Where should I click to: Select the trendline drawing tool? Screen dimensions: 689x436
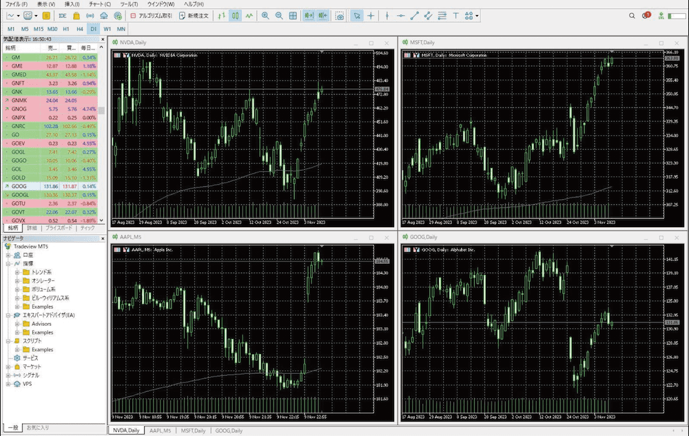(x=414, y=15)
